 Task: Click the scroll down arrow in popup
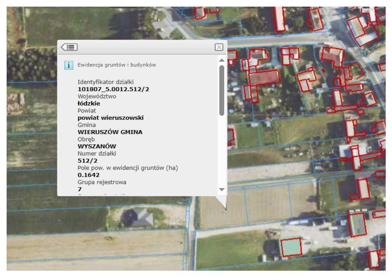click(x=222, y=189)
